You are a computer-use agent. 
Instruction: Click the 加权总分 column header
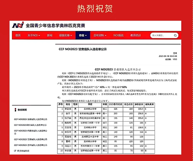tap(139, 105)
